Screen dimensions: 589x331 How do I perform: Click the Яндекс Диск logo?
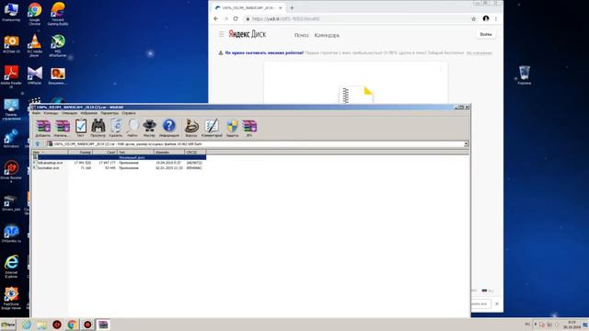tap(248, 34)
